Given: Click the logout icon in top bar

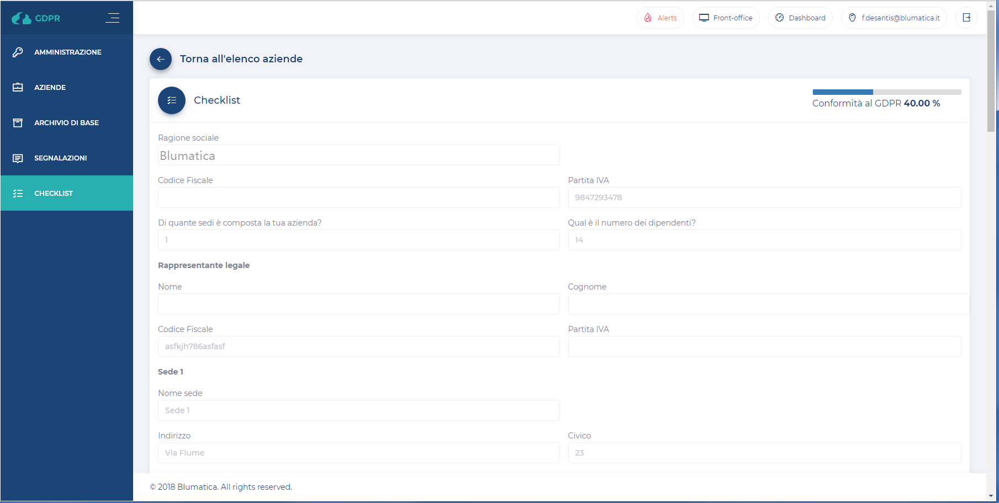Looking at the screenshot, I should click(966, 18).
